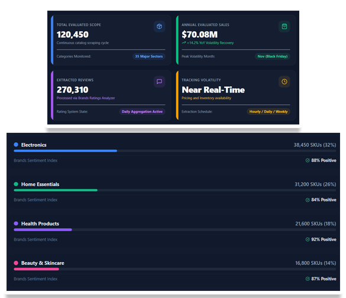Click the green dot beside Home Essentials

click(x=16, y=184)
